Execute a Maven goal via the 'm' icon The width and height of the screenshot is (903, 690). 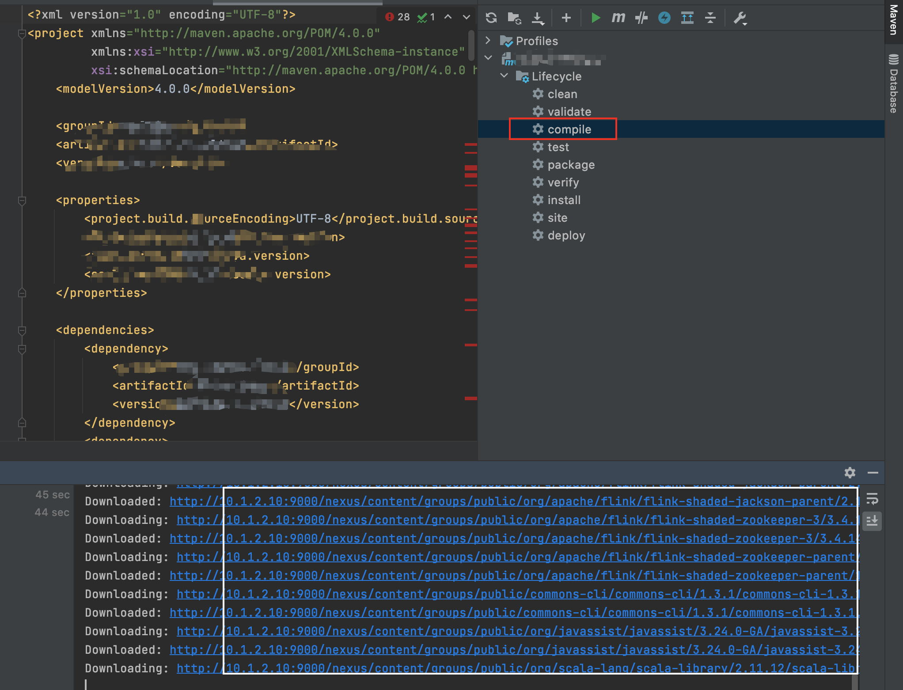pos(618,18)
